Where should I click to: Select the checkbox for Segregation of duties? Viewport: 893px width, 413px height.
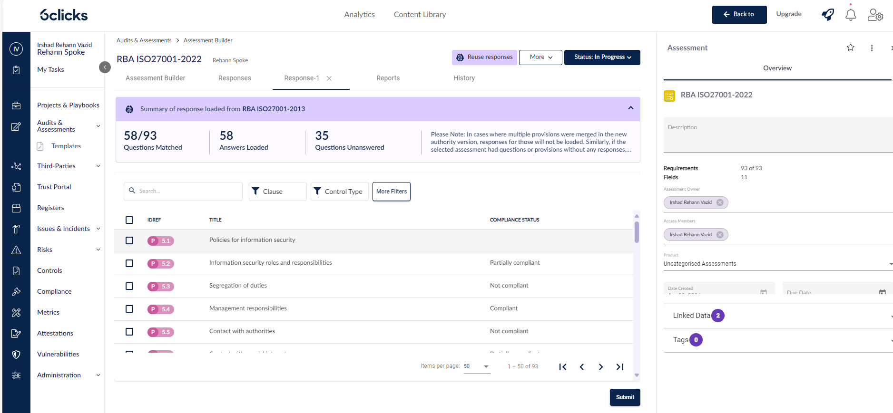pos(129,286)
